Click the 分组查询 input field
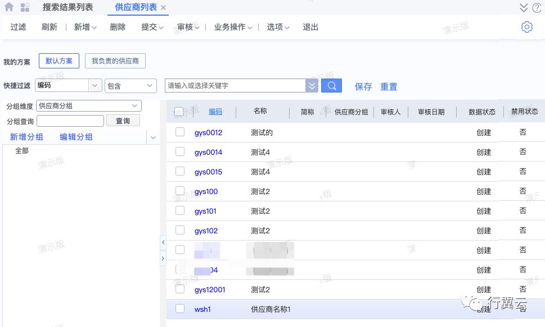 [70, 121]
